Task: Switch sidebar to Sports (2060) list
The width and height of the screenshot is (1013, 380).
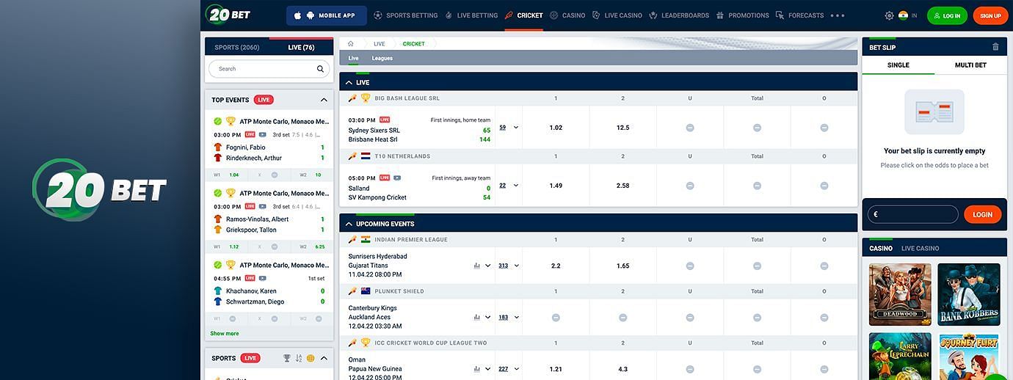Action: (237, 48)
